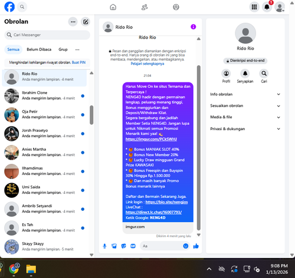Go to Home feed icon
295x278 pixels.
pyautogui.click(x=113, y=7)
